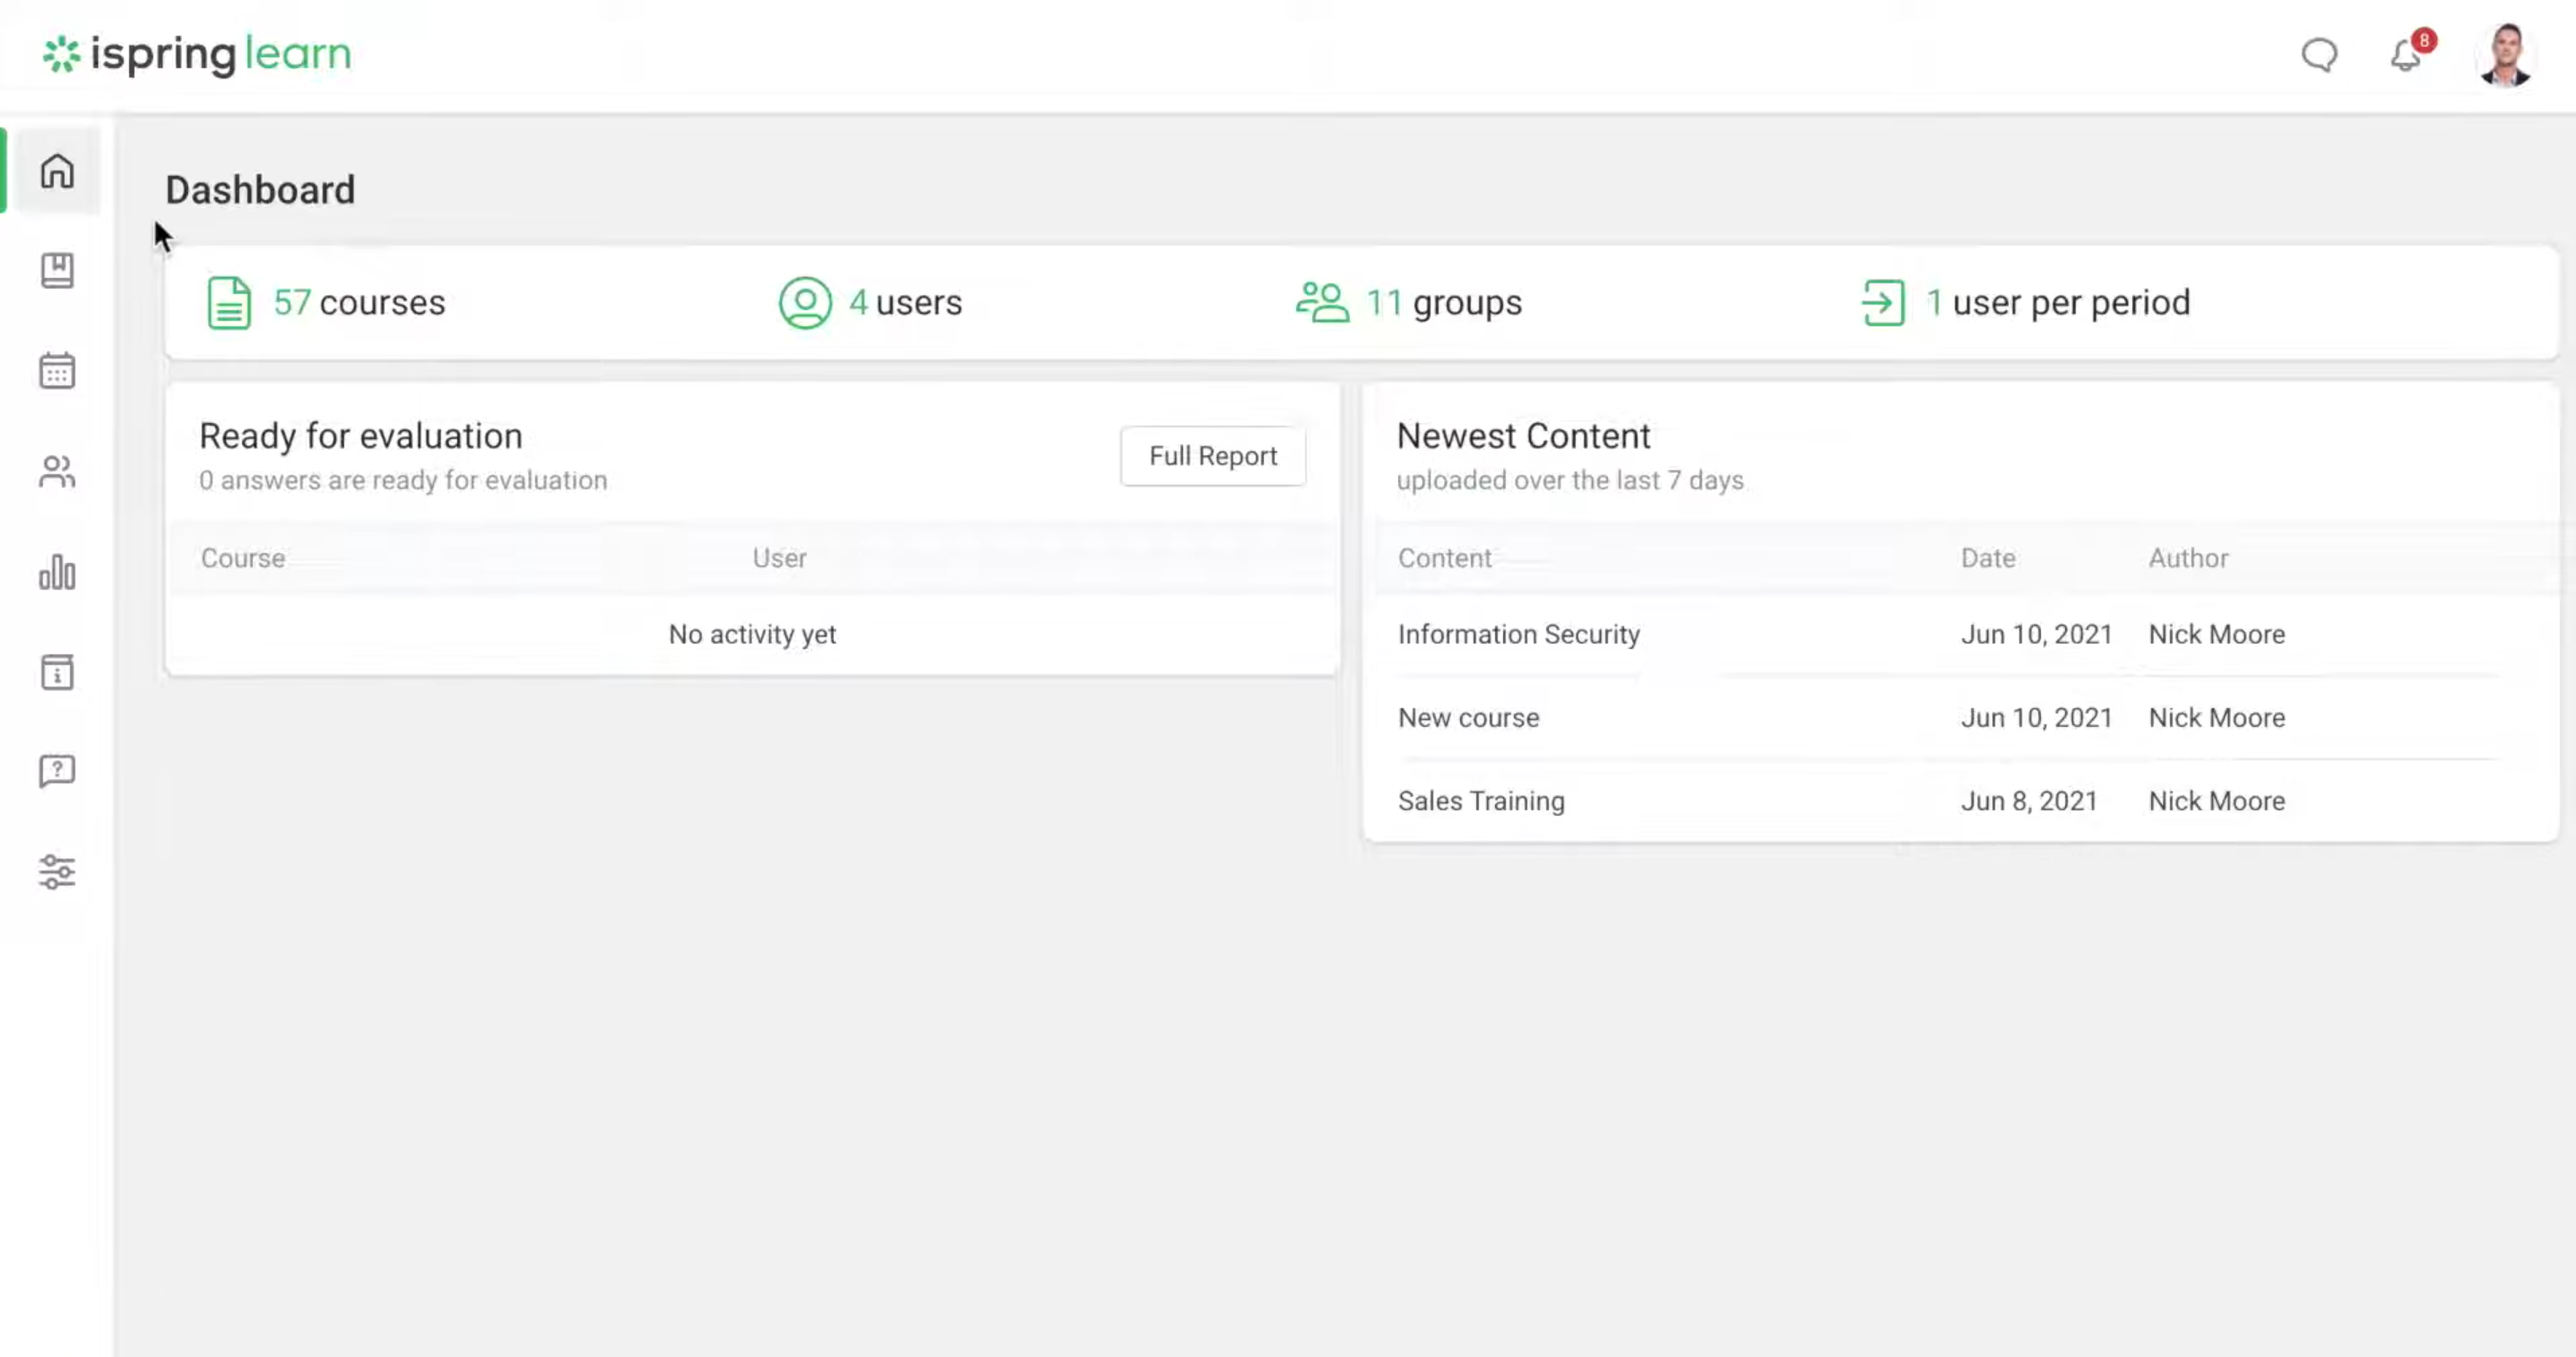This screenshot has width=2576, height=1357.
Task: Click the iSpring Learn logo
Action: tap(197, 54)
